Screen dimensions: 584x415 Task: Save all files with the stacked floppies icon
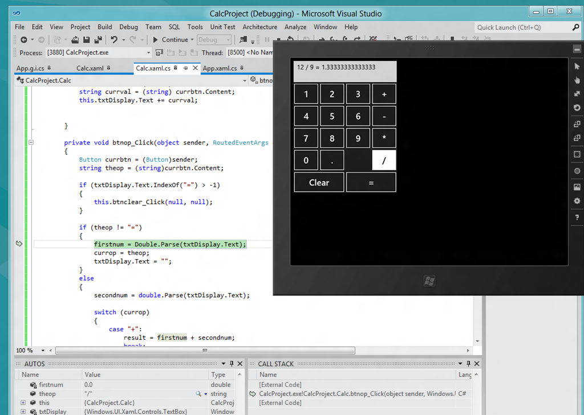pos(98,39)
